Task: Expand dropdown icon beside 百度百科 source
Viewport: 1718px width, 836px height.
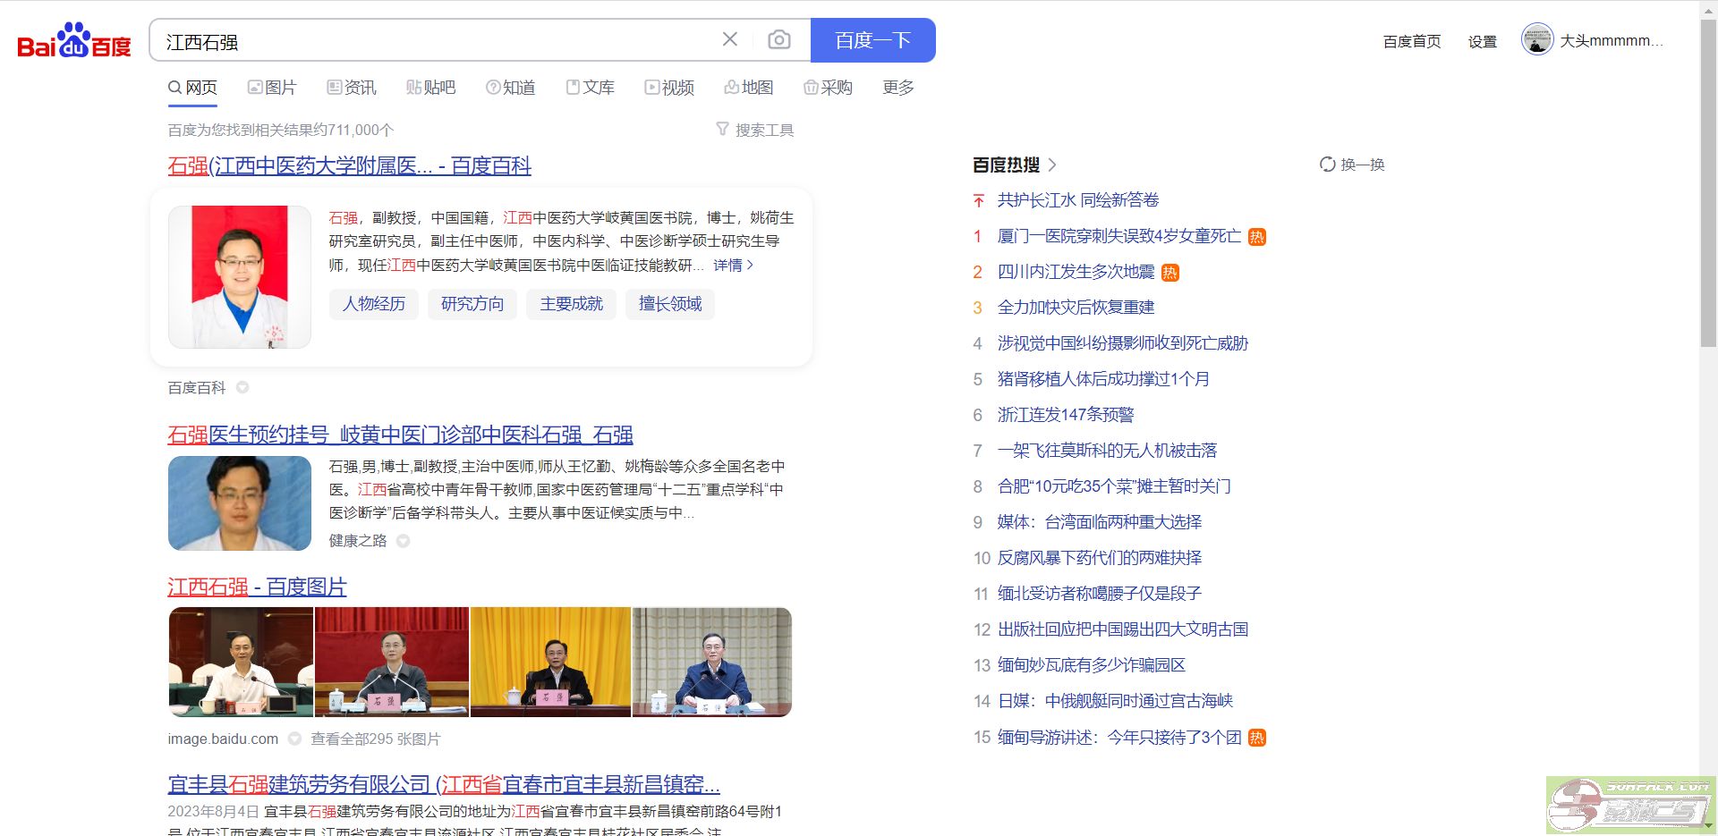Action: 242,387
